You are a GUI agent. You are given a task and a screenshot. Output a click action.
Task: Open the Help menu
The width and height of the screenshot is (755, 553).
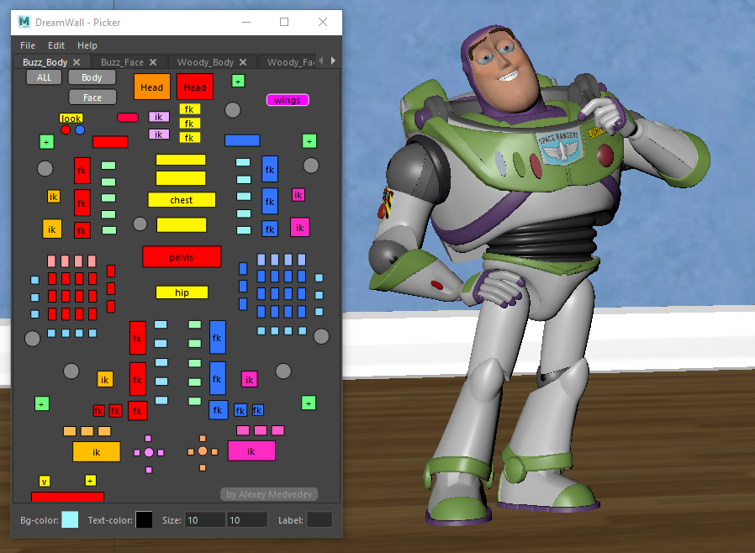[x=87, y=45]
